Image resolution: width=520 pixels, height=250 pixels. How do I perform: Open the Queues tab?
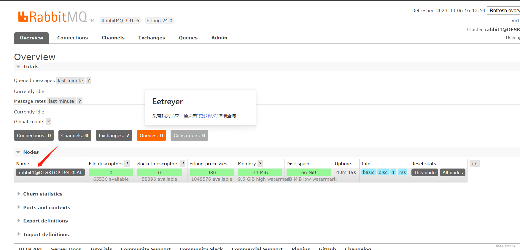[x=188, y=38]
